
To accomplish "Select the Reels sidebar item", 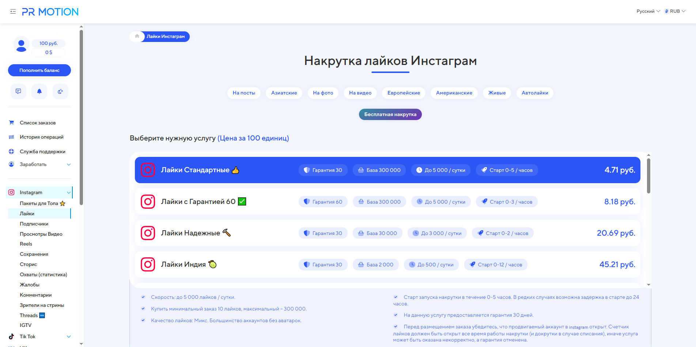I will tap(26, 244).
